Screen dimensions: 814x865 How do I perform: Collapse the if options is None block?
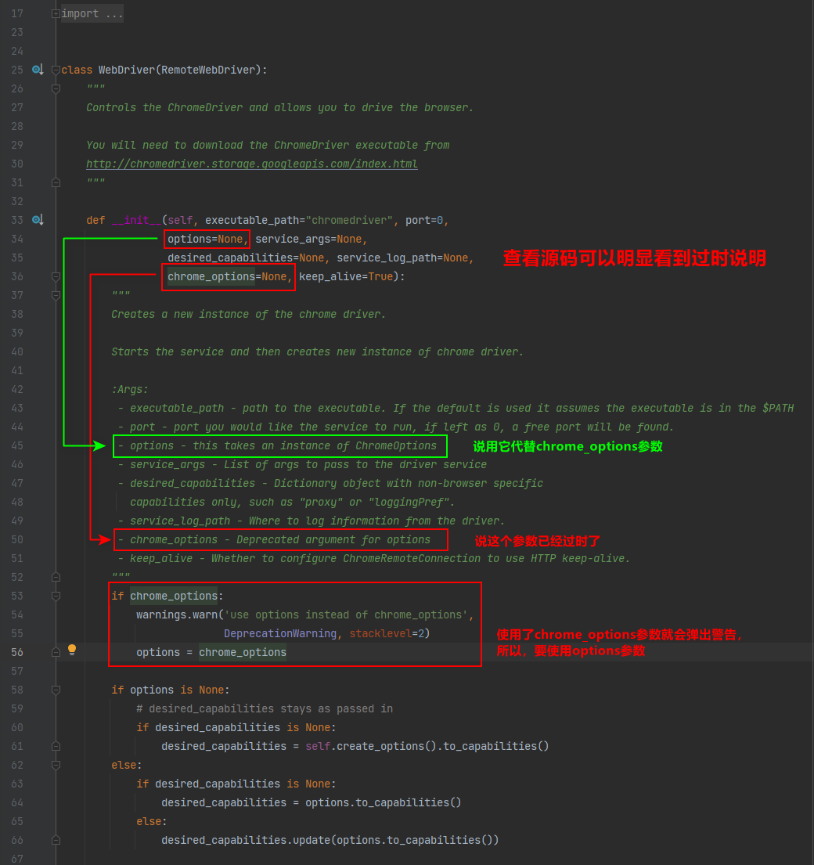(56, 690)
